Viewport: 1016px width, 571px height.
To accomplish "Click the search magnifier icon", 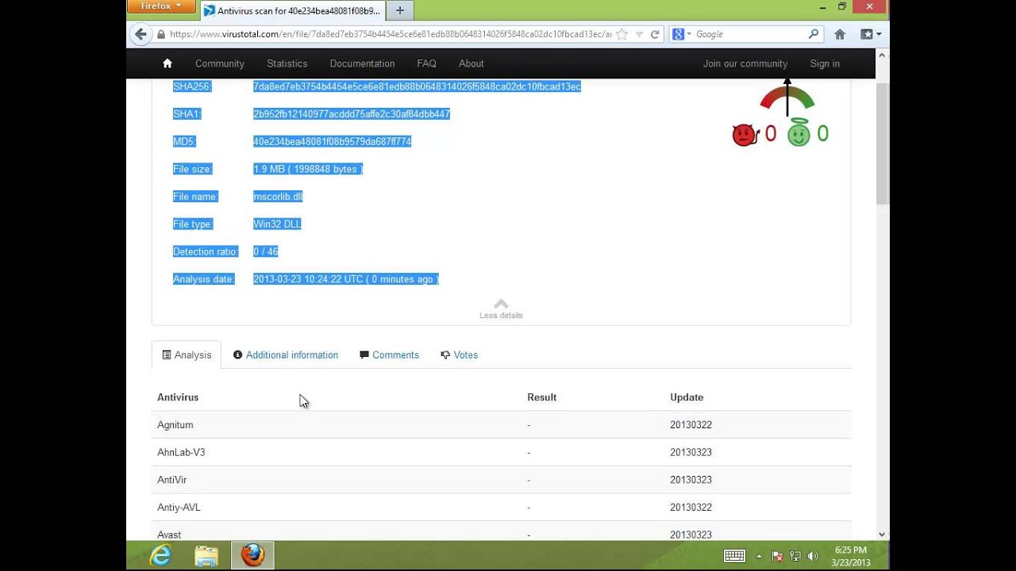I will click(x=814, y=34).
